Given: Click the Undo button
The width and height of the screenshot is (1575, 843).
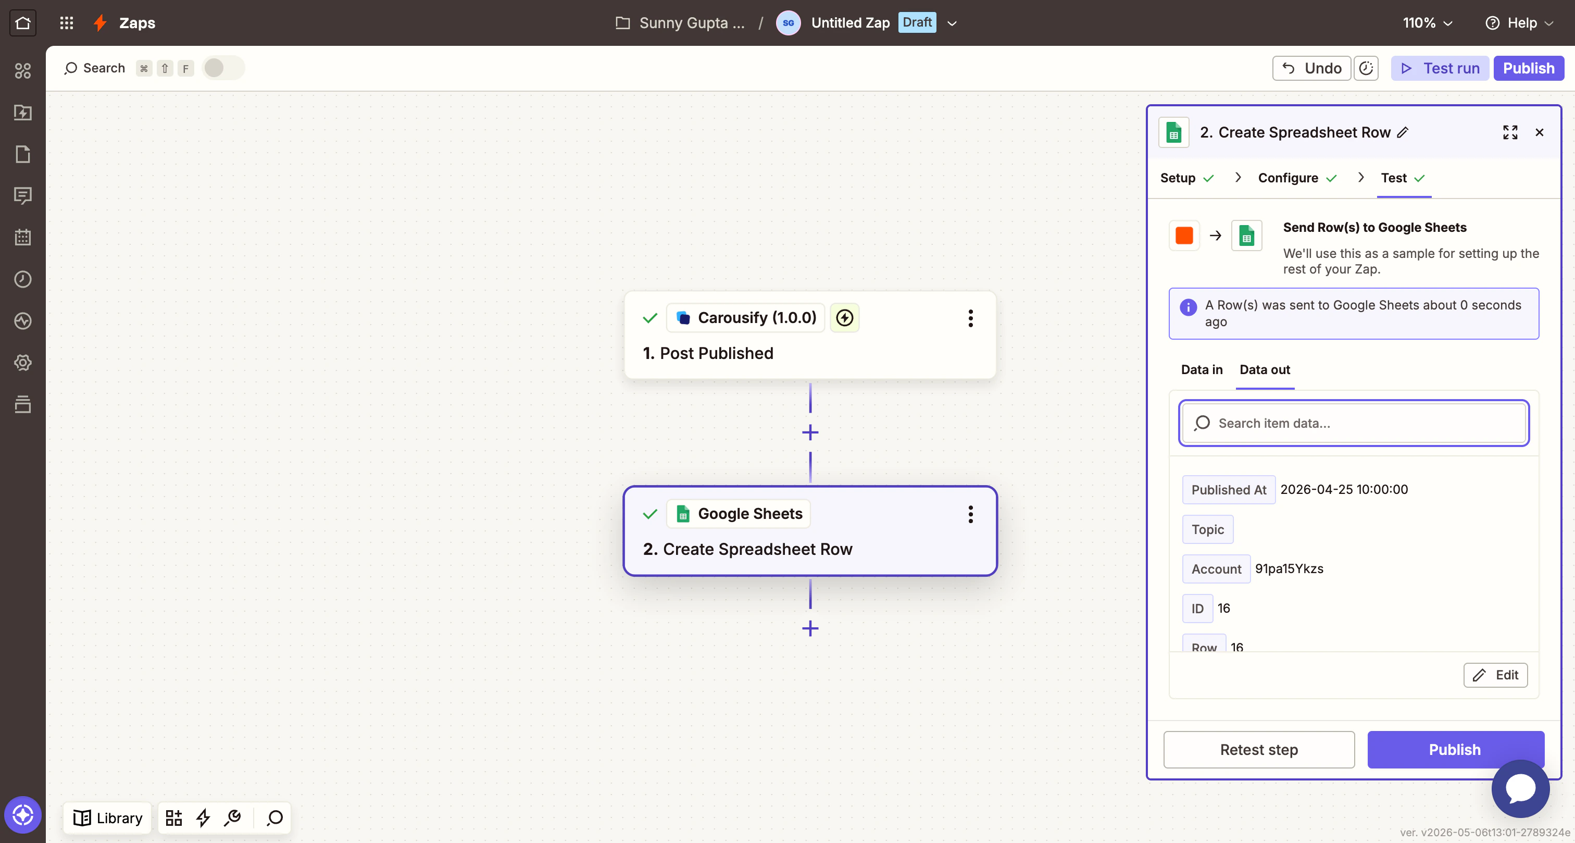Looking at the screenshot, I should (x=1311, y=68).
